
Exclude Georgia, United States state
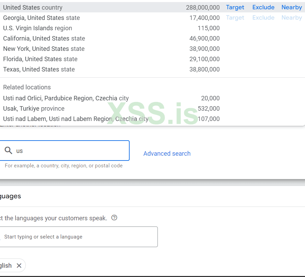click(263, 18)
